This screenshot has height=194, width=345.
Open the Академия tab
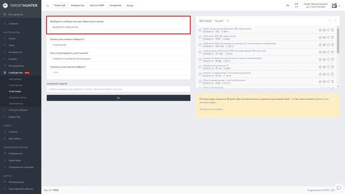tap(115, 5)
